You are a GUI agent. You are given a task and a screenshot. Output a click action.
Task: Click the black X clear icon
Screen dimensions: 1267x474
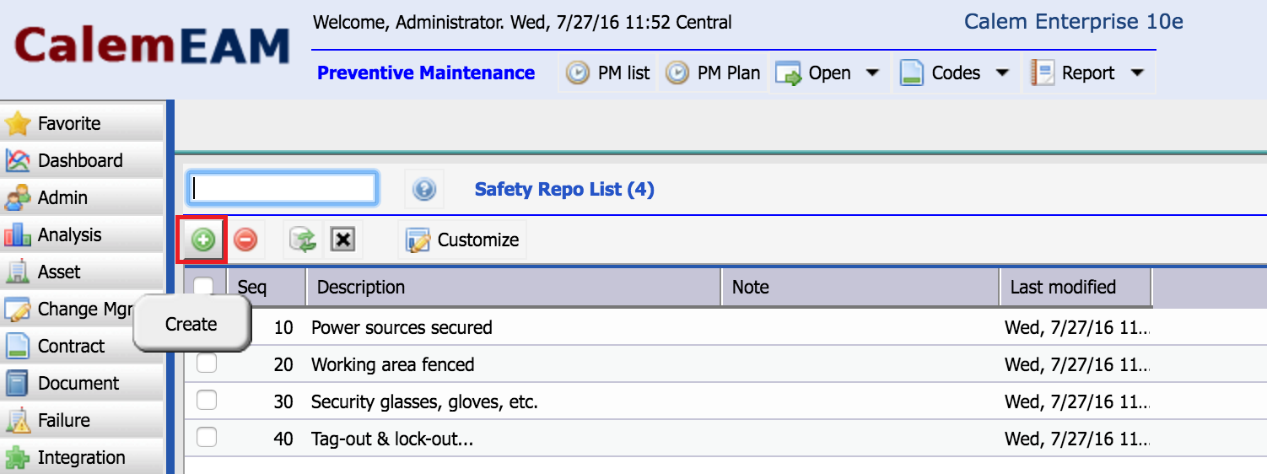(x=342, y=240)
